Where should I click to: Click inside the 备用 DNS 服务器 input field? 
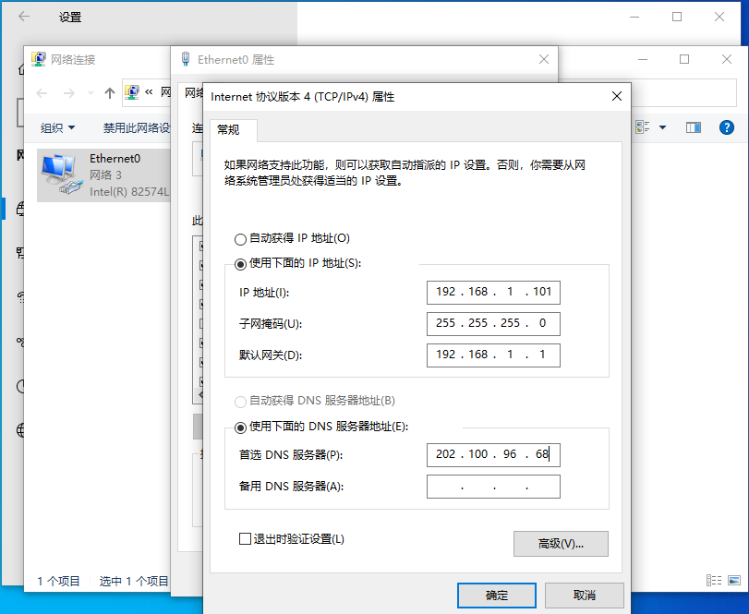point(493,486)
